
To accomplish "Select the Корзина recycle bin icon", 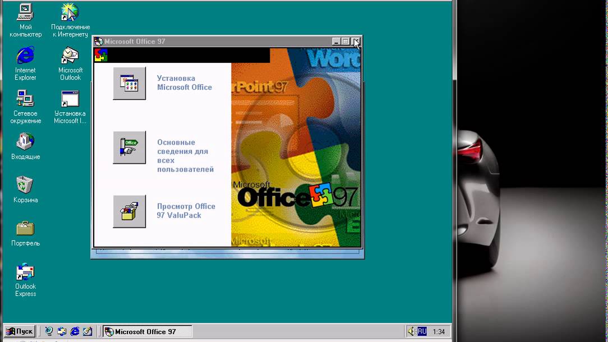I will pos(25,190).
